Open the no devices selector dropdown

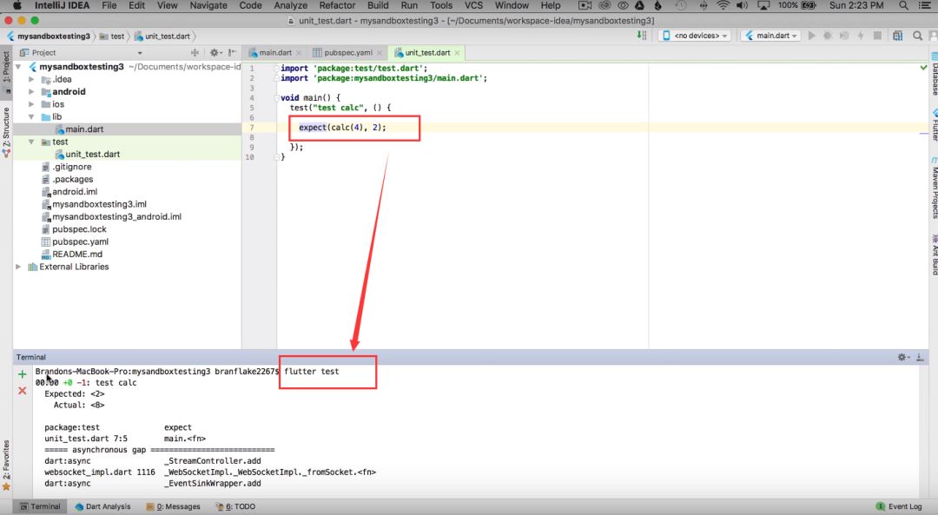pos(695,36)
